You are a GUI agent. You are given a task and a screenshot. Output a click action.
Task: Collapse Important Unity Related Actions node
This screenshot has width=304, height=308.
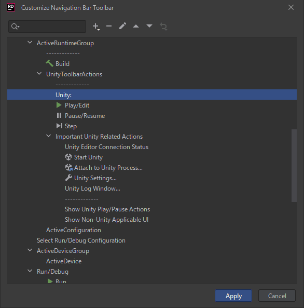coord(48,136)
